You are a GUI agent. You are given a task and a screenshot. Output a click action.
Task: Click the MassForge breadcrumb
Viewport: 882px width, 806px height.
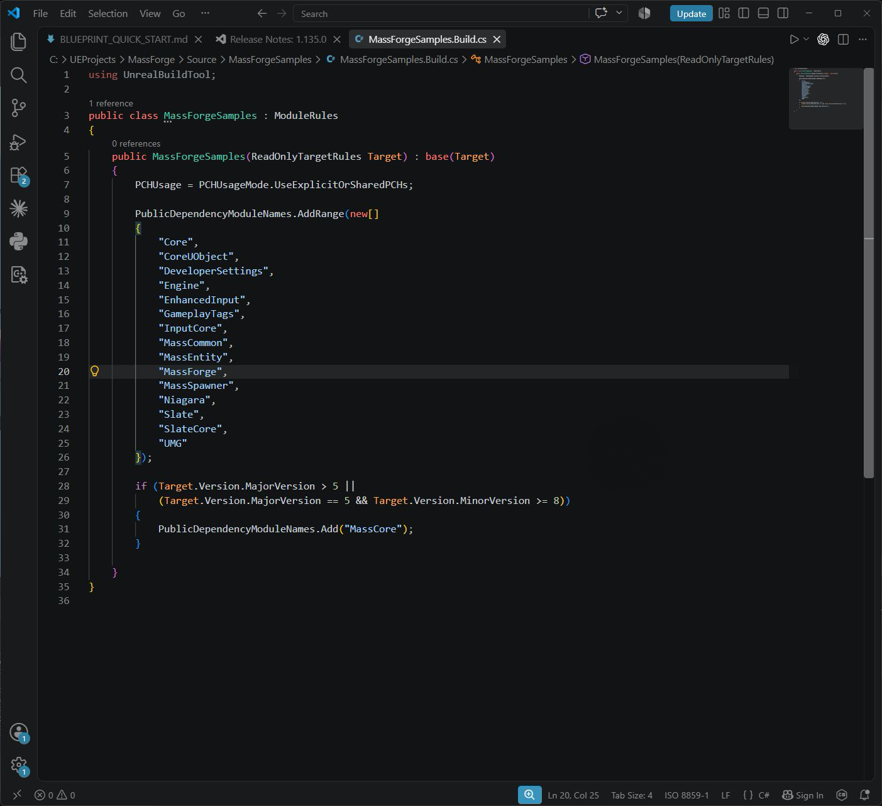pos(151,59)
